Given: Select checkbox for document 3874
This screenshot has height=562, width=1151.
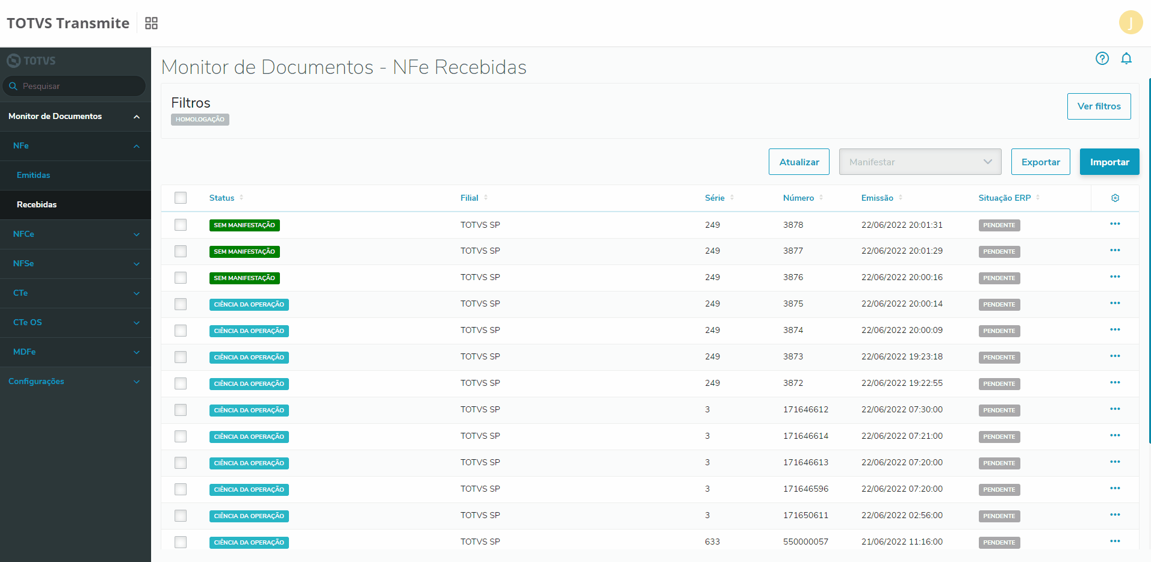Looking at the screenshot, I should (181, 331).
